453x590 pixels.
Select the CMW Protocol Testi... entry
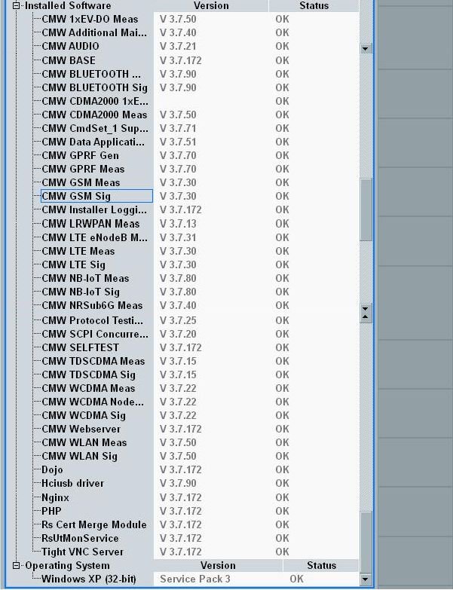(x=93, y=320)
